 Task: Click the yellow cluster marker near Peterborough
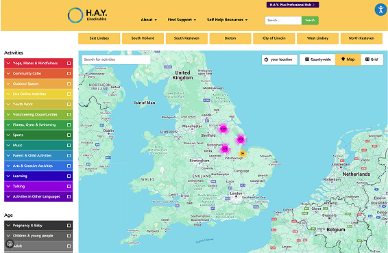point(242,153)
